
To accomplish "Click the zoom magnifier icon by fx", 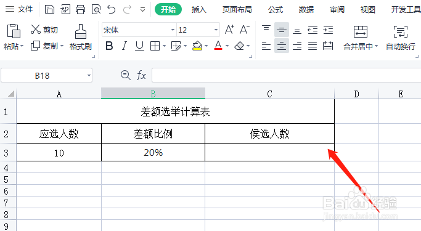I will click(125, 75).
